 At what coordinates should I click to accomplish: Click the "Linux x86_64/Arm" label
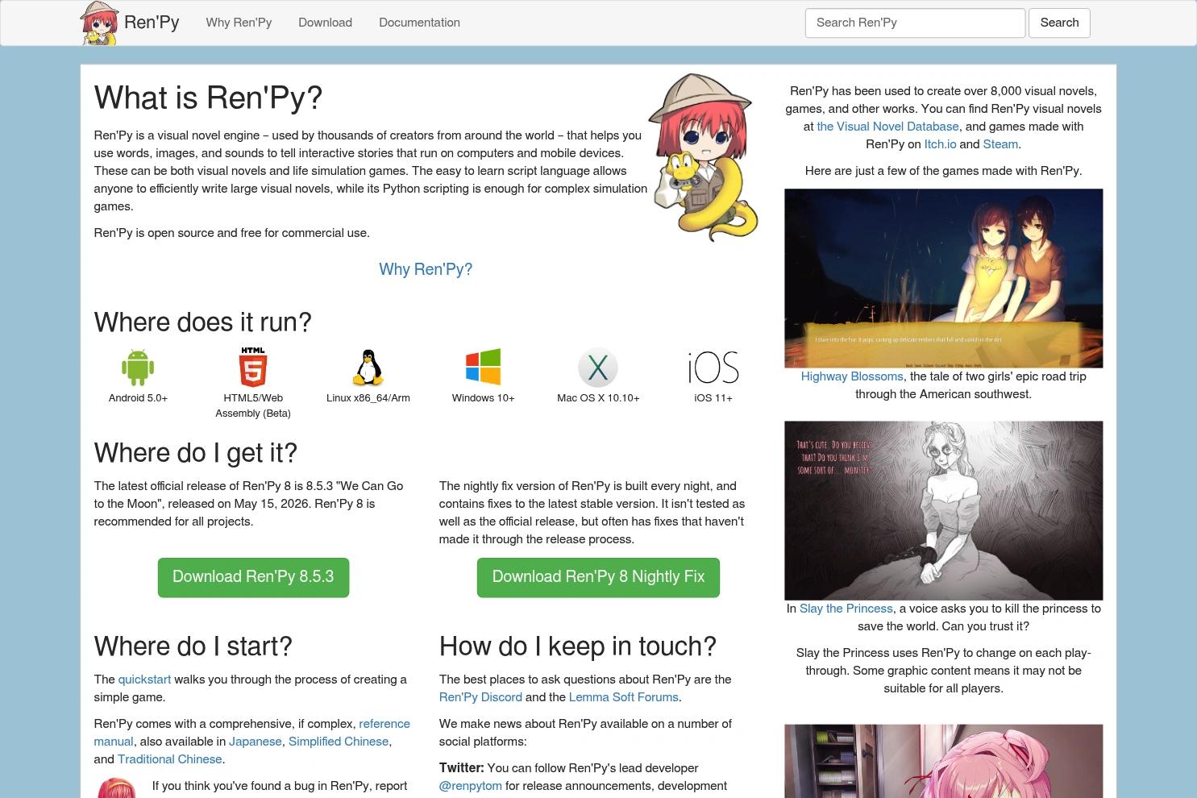[368, 398]
